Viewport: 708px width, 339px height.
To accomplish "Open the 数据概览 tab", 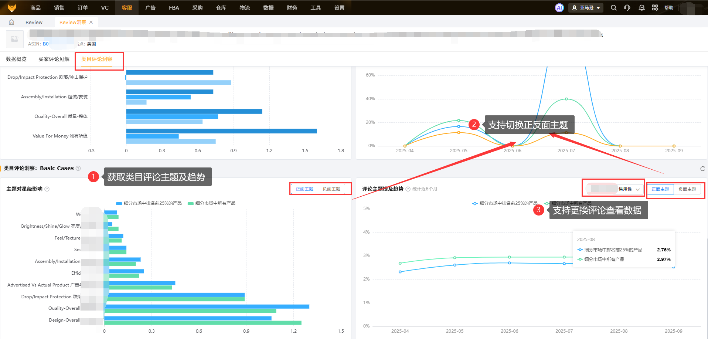I will pos(16,59).
